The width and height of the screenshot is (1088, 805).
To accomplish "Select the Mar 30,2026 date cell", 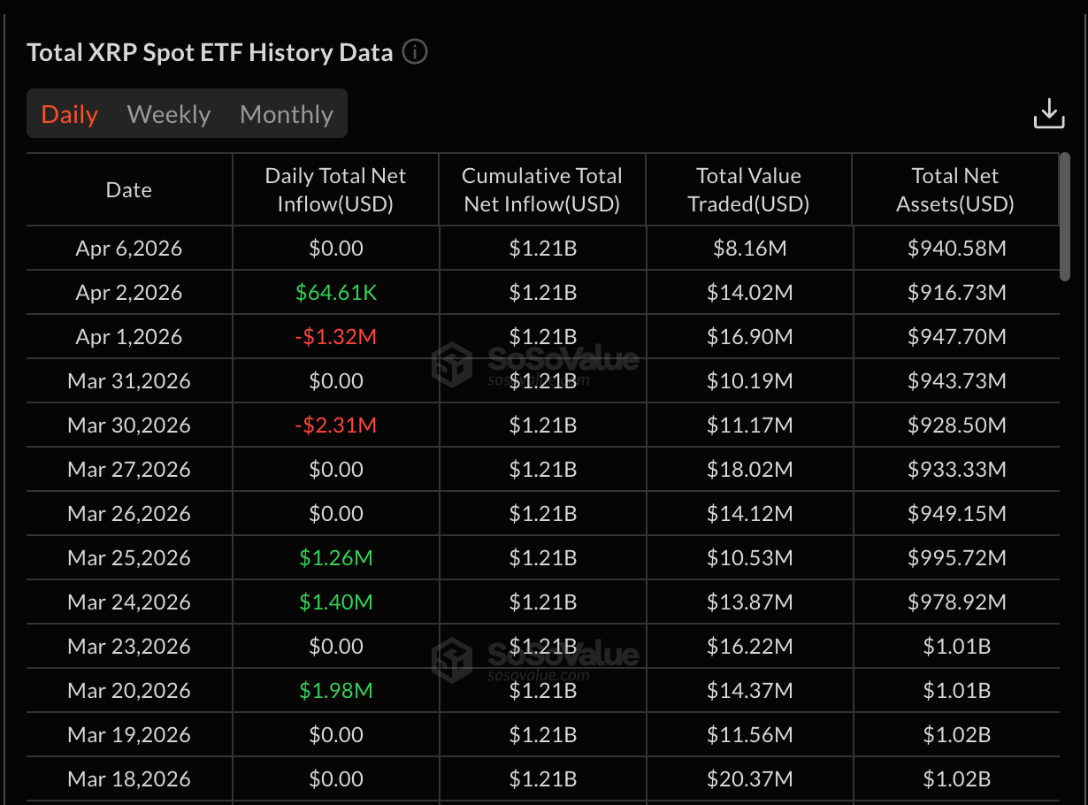I will (129, 425).
